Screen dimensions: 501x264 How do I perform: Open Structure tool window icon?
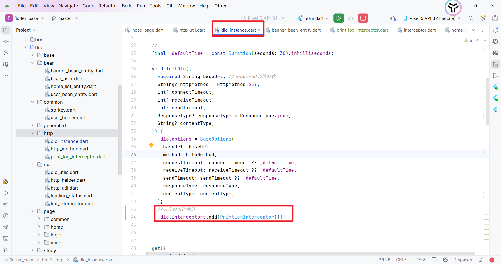[x=6, y=53]
